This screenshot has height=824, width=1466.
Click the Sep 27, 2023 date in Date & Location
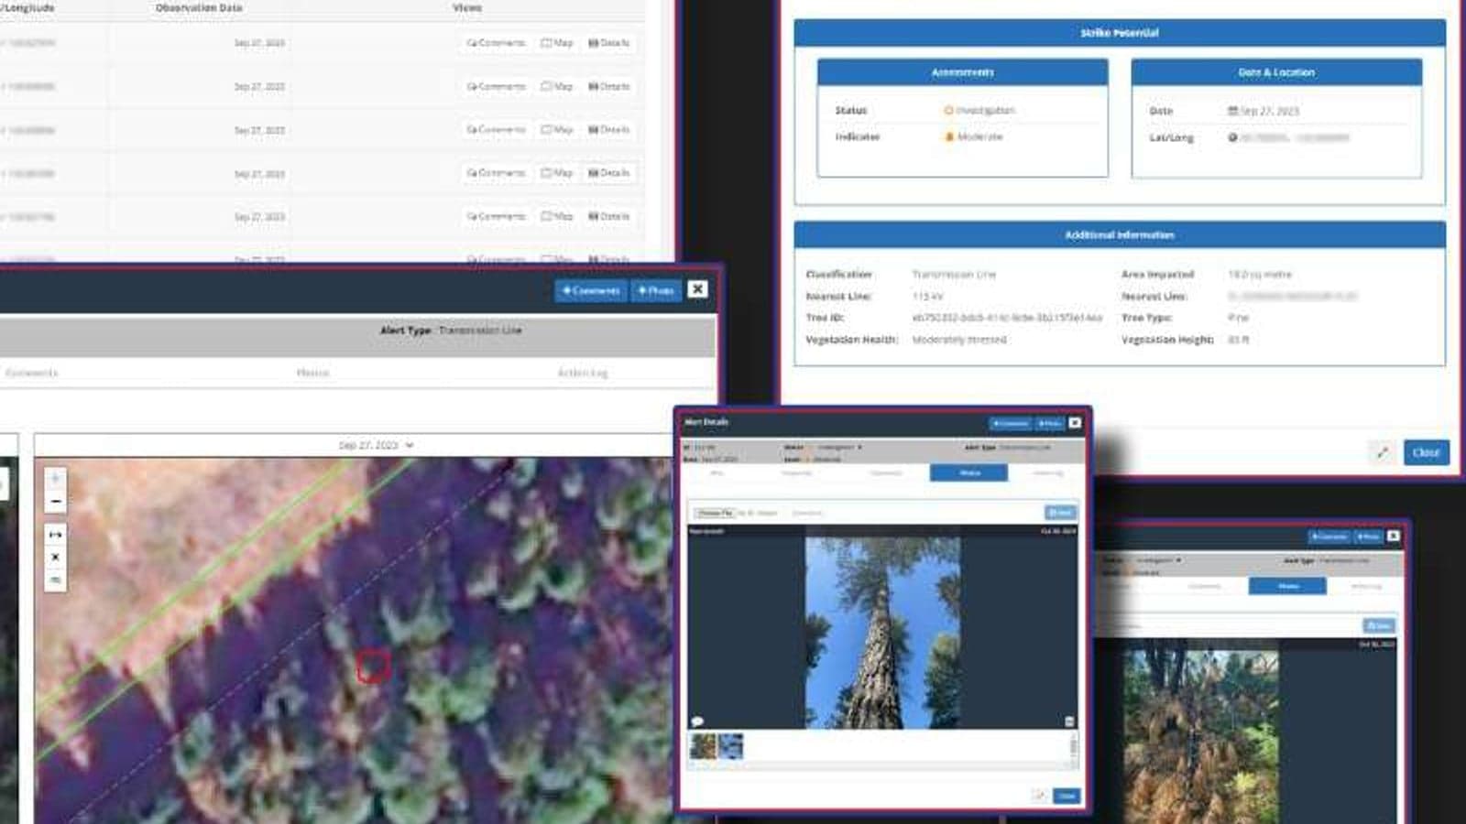[x=1264, y=111]
